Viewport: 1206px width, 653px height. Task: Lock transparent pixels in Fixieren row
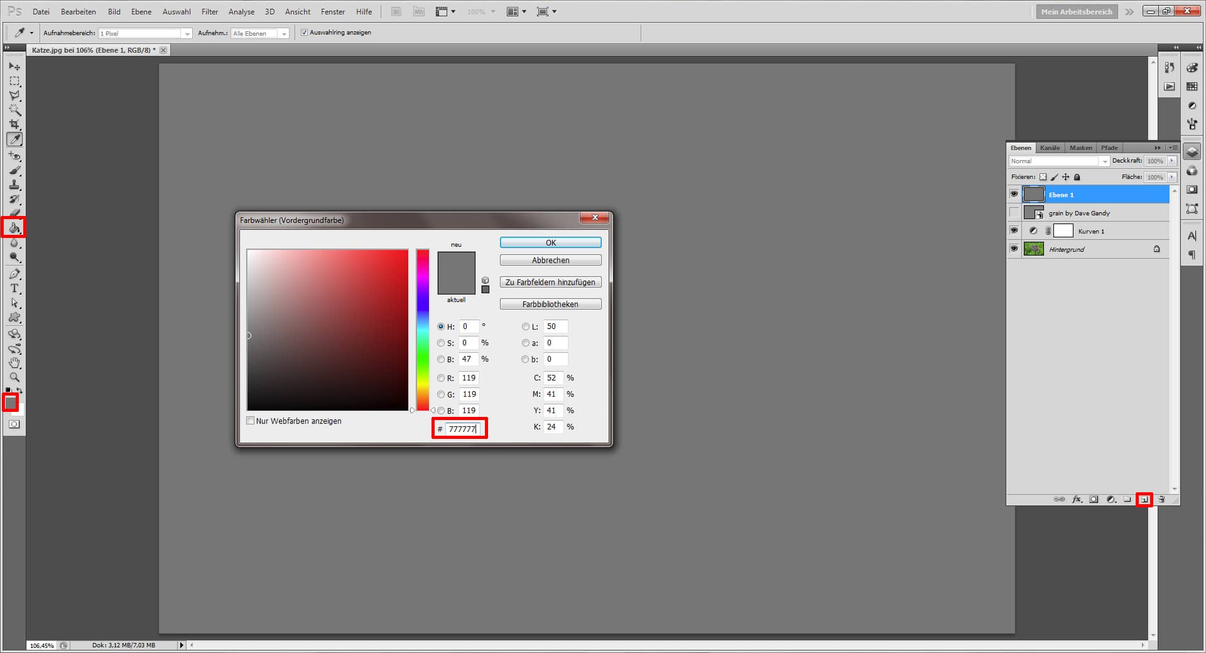(x=1042, y=177)
